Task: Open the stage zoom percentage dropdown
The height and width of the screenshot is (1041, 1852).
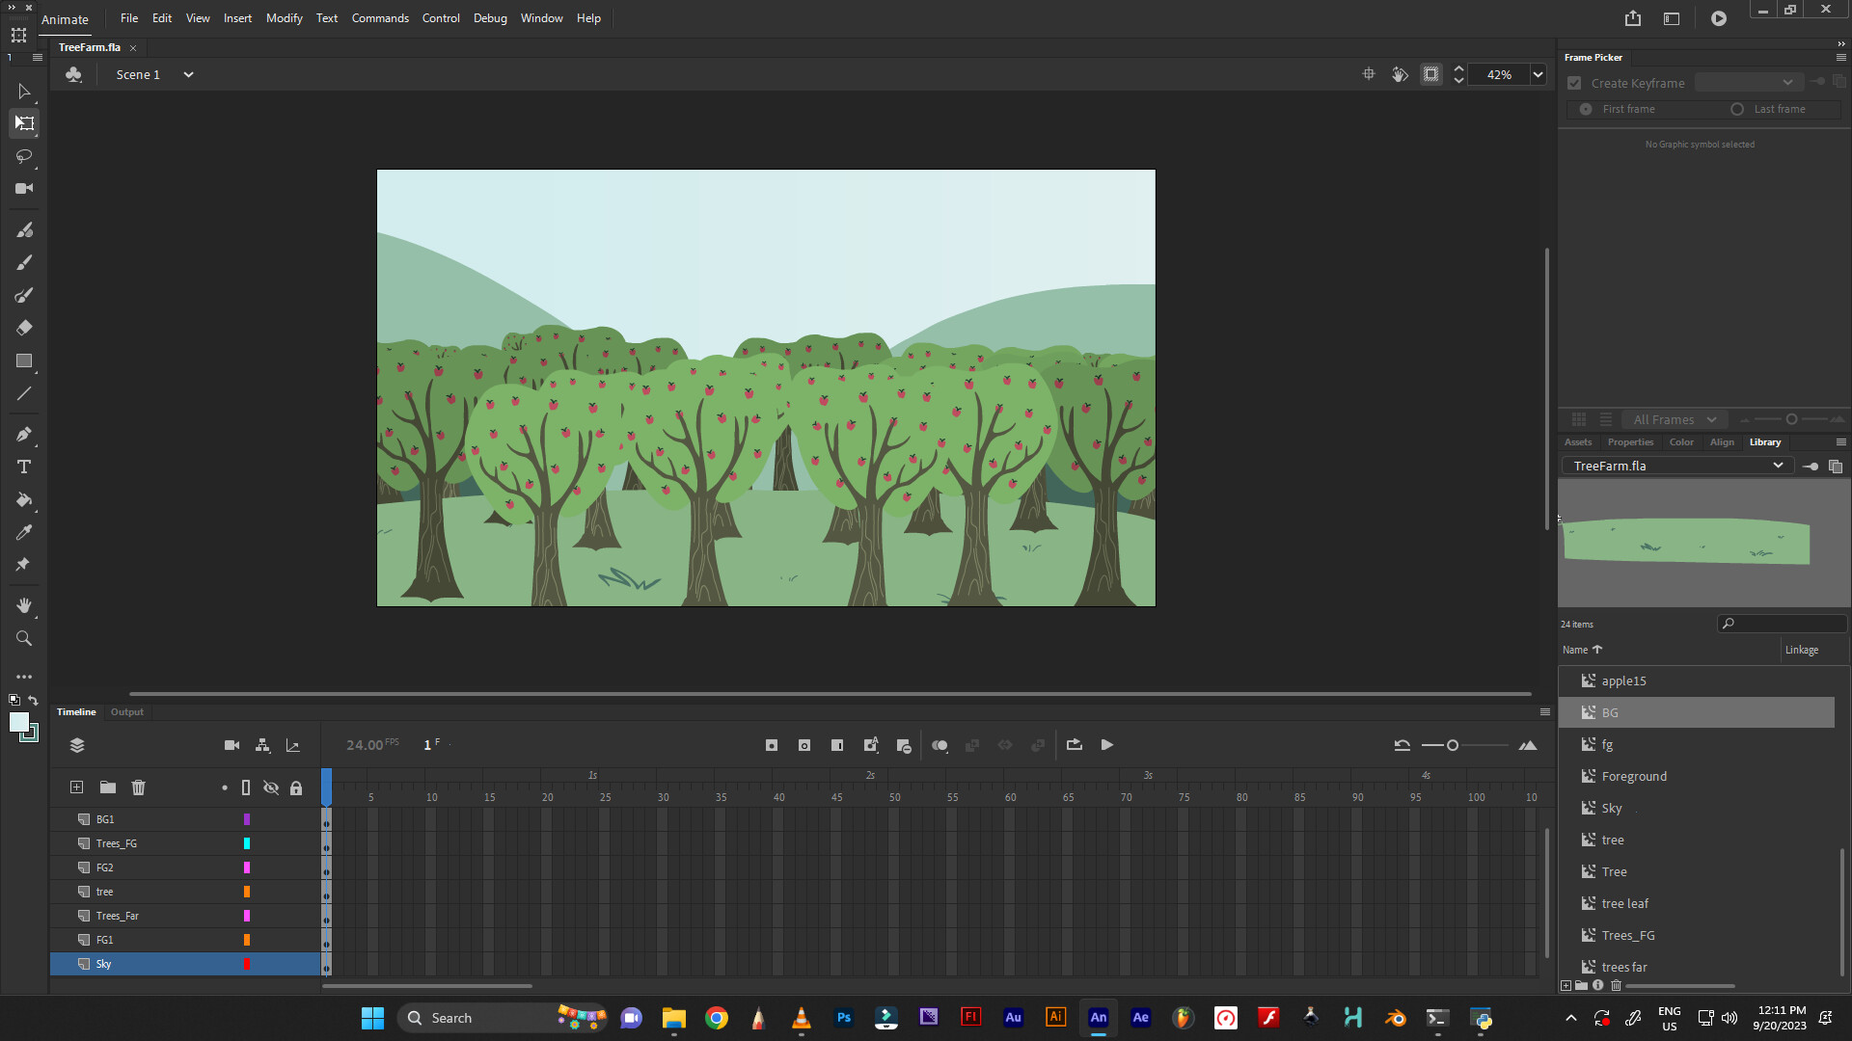Action: point(1538,74)
